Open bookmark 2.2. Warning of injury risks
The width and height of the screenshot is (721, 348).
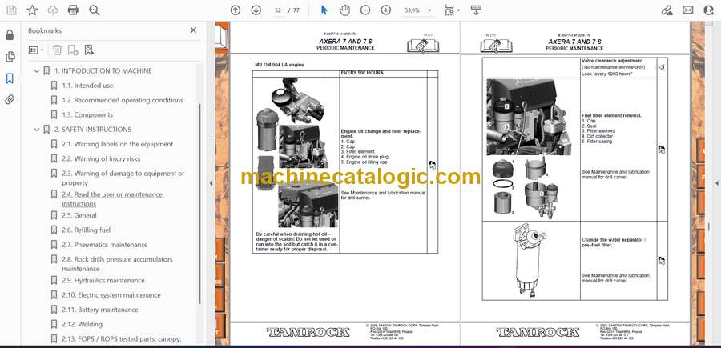point(101,159)
